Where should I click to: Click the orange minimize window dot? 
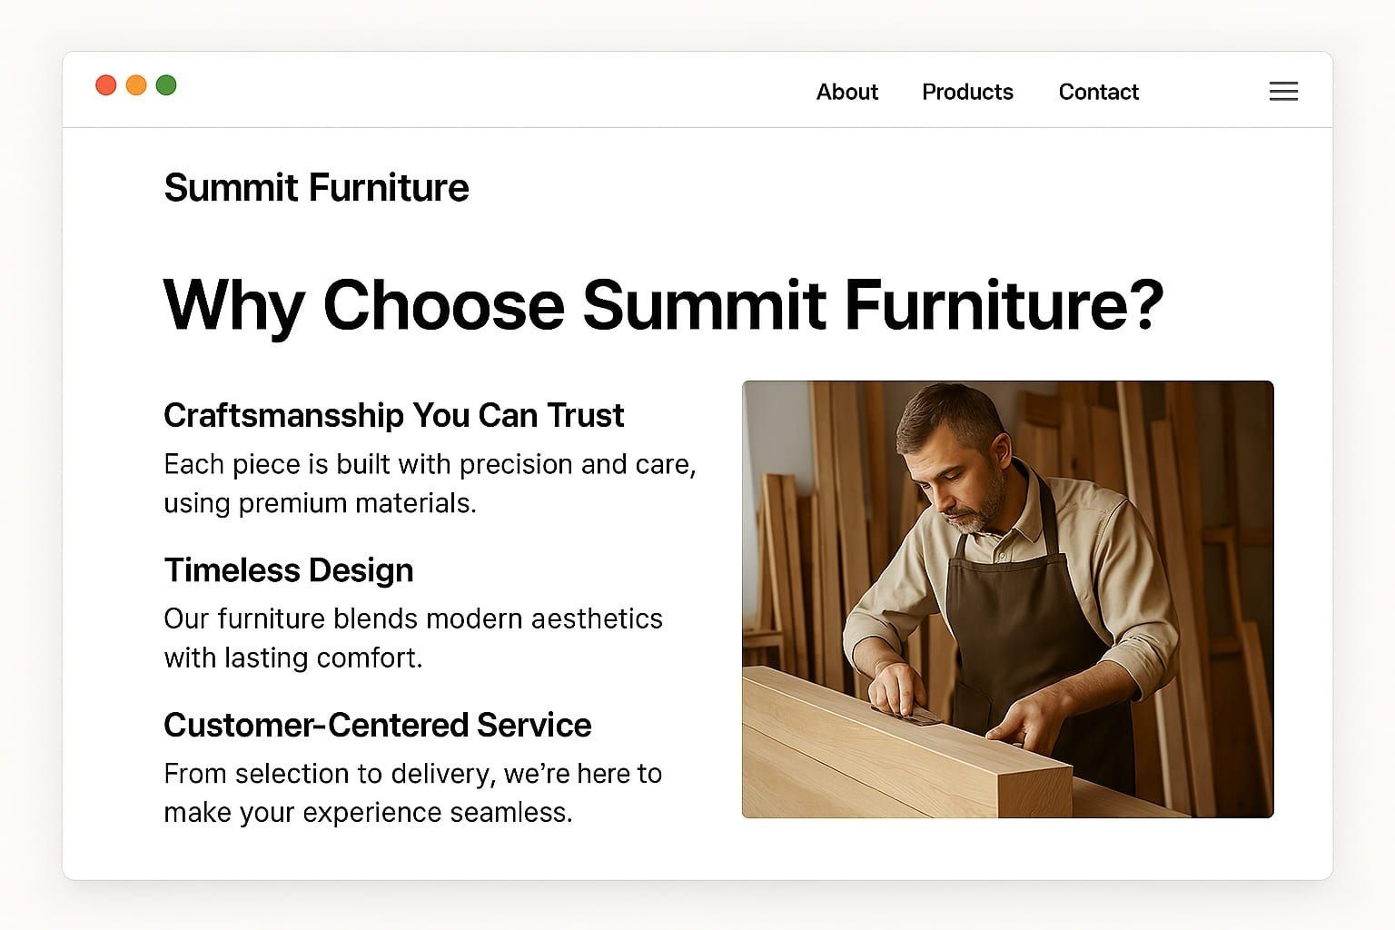pos(136,85)
